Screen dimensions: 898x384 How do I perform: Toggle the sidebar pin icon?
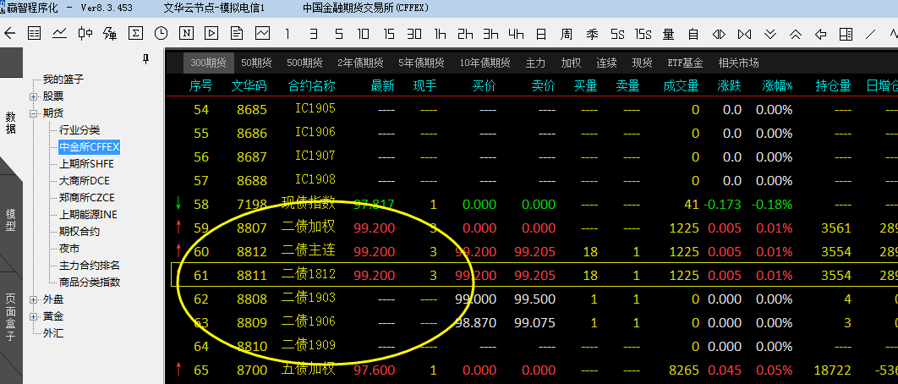click(x=146, y=58)
